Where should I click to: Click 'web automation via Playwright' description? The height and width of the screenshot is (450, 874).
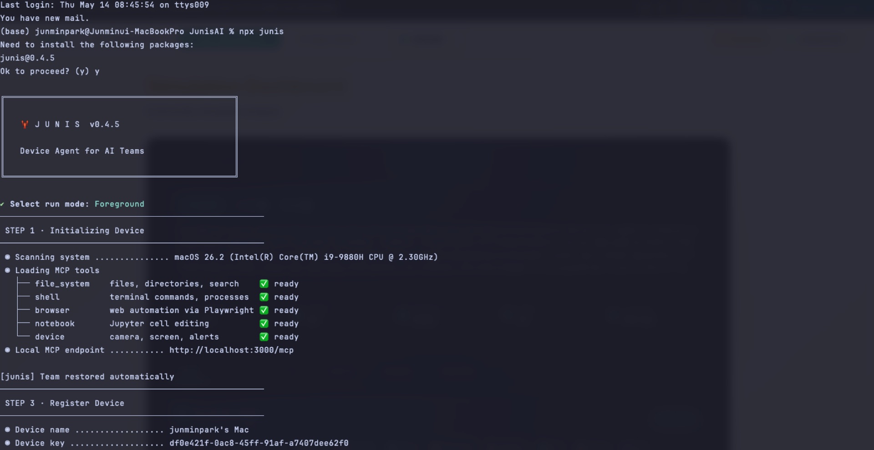182,310
